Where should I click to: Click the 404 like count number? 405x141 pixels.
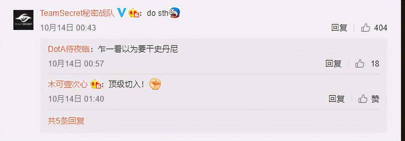coord(381,28)
